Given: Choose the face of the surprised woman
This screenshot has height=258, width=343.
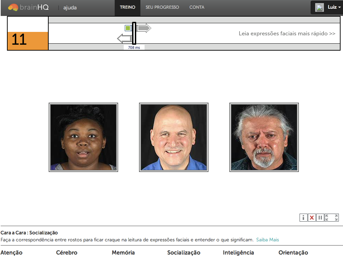Looking at the screenshot, I should pyautogui.click(x=83, y=137).
